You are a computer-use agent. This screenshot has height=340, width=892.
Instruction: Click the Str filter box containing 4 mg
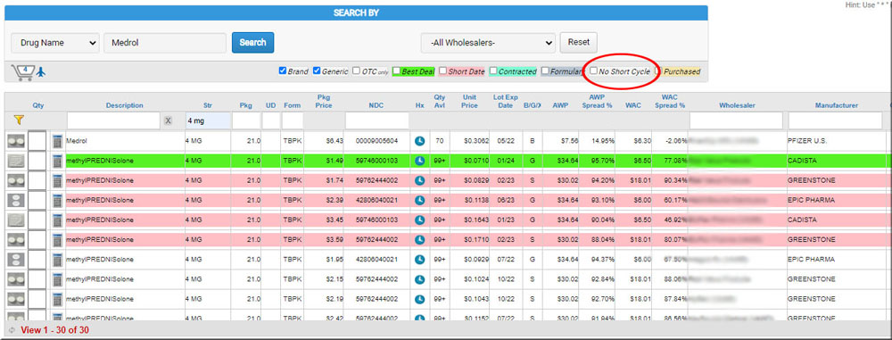pos(208,120)
